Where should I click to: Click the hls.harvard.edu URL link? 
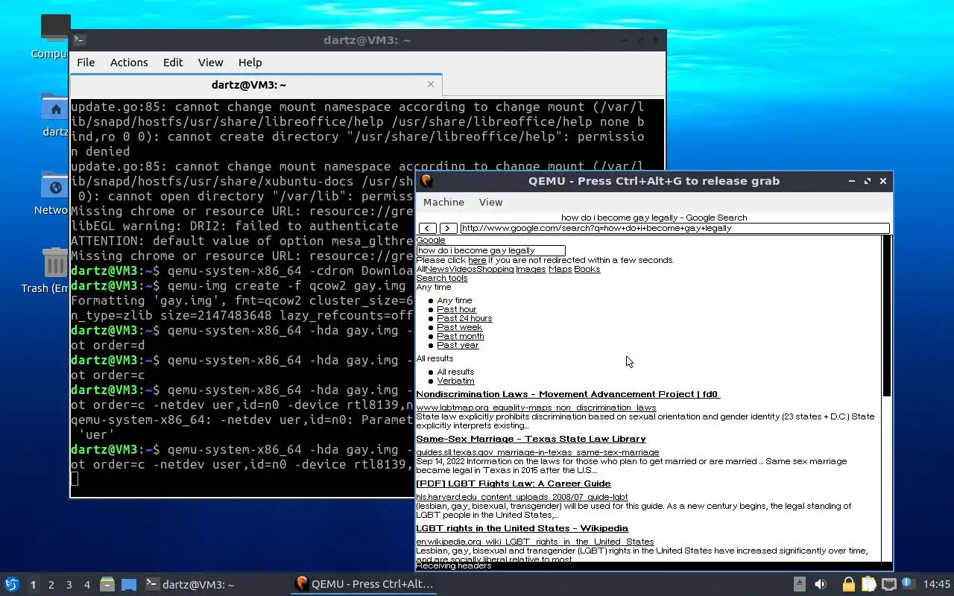tap(522, 497)
